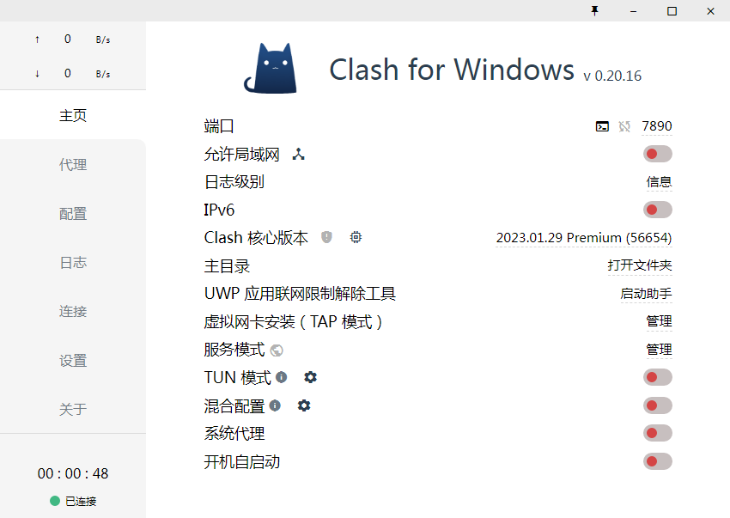Open the terminal icon beside port number

[x=602, y=126]
